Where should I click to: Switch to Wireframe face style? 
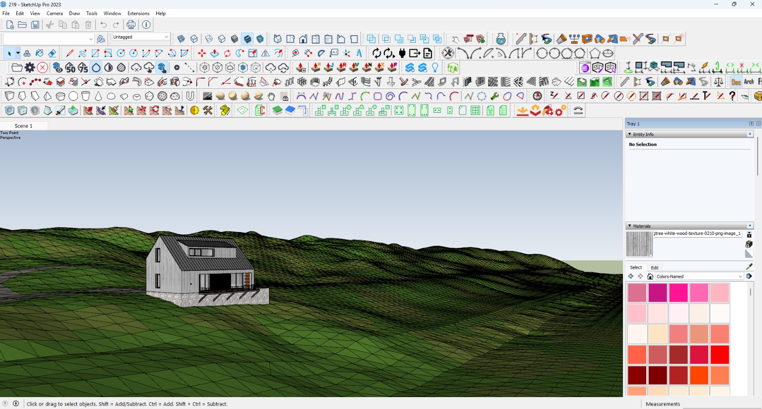coord(209,39)
